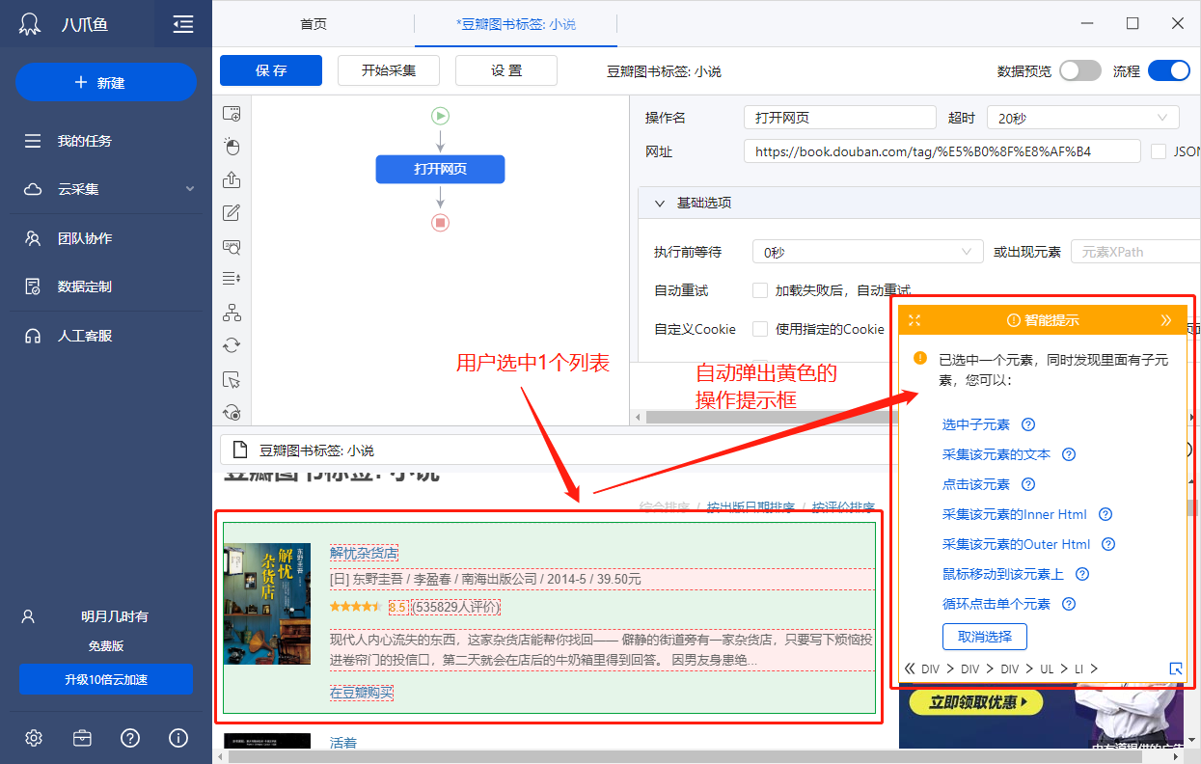Click the 保存 button
This screenshot has width=1201, height=764.
click(x=271, y=70)
